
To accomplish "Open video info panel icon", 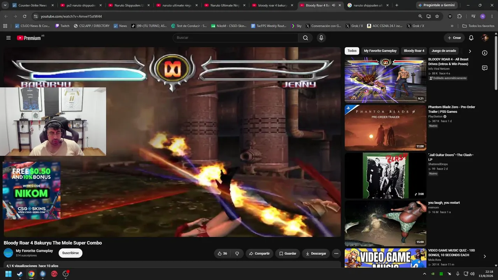I will [484, 53].
